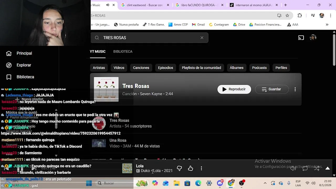
Task: Open Discord from the taskbar
Action: click(220, 183)
